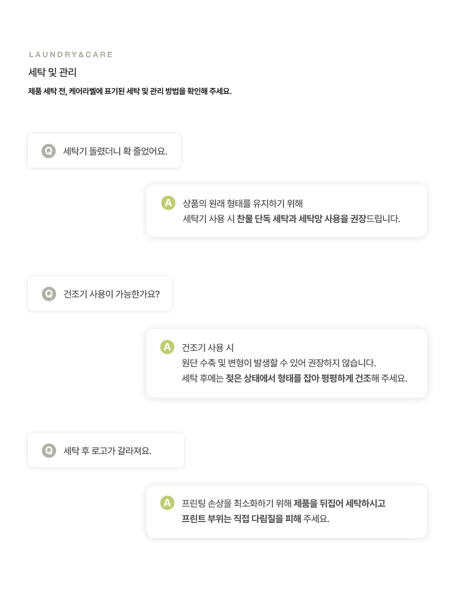Viewport: 456px width, 590px height.
Task: Click the A icon beside the dryer answer
Action: click(167, 347)
